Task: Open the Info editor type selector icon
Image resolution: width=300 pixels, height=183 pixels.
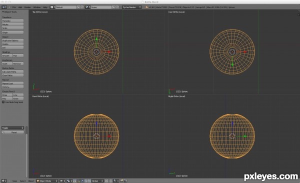Action: click(4, 7)
